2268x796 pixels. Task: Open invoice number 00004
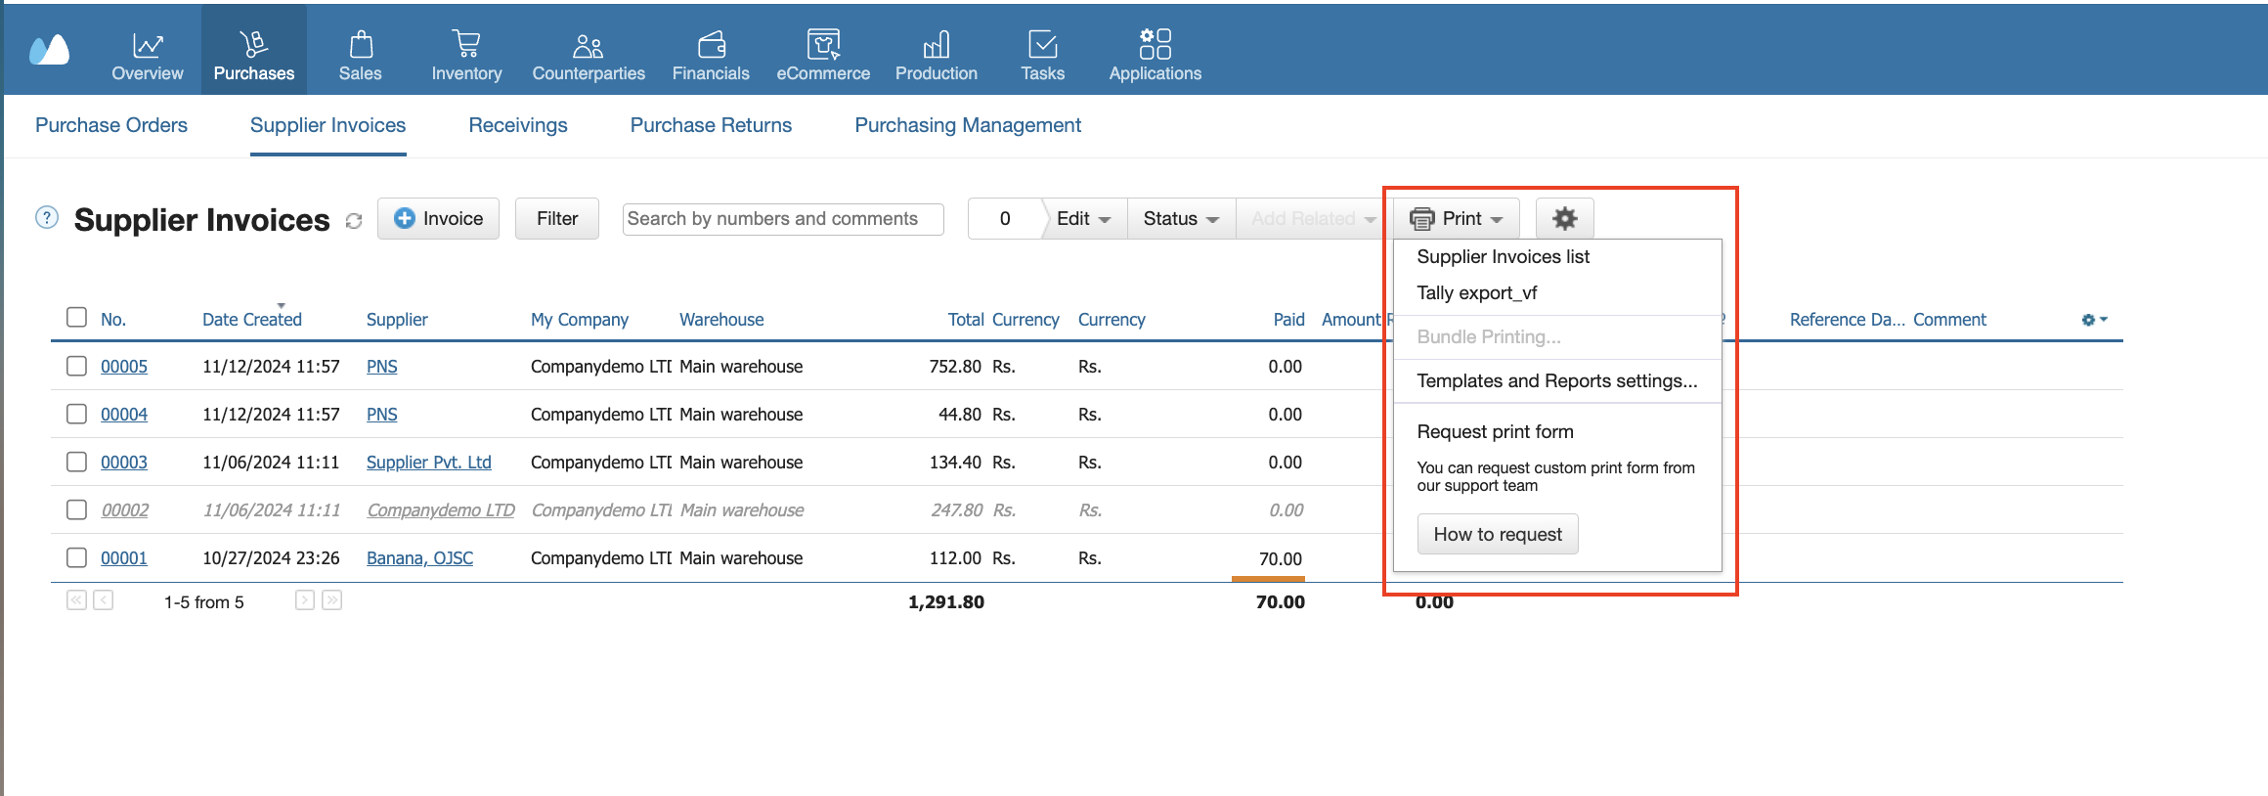tap(124, 415)
